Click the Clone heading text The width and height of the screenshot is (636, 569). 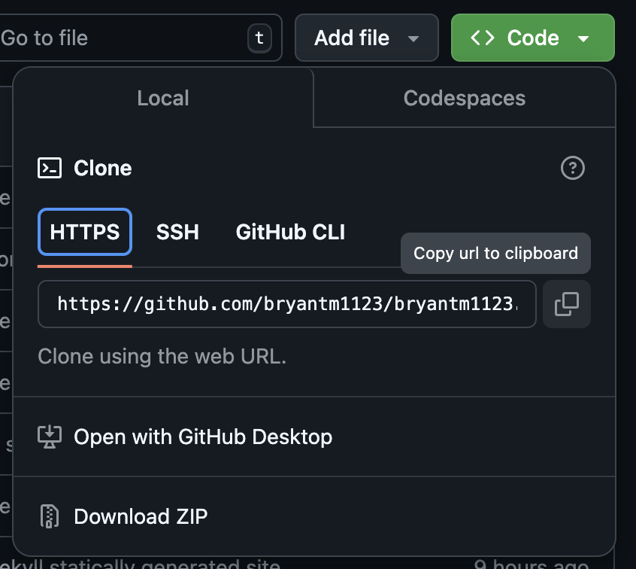[x=103, y=168]
